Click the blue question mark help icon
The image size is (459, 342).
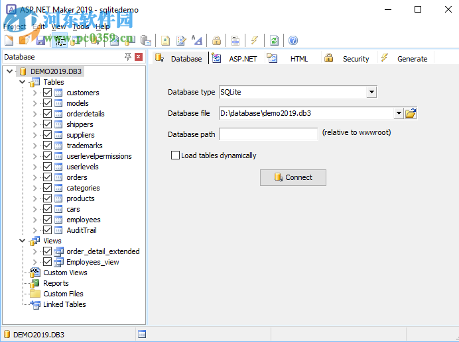[x=293, y=40]
